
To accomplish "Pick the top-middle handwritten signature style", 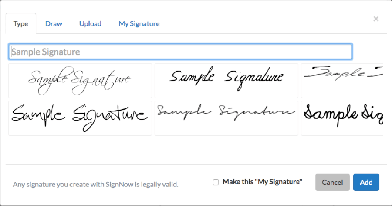I will (226, 80).
